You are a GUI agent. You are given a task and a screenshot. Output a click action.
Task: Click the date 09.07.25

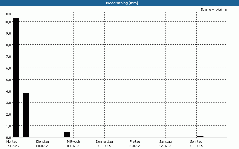73,146
